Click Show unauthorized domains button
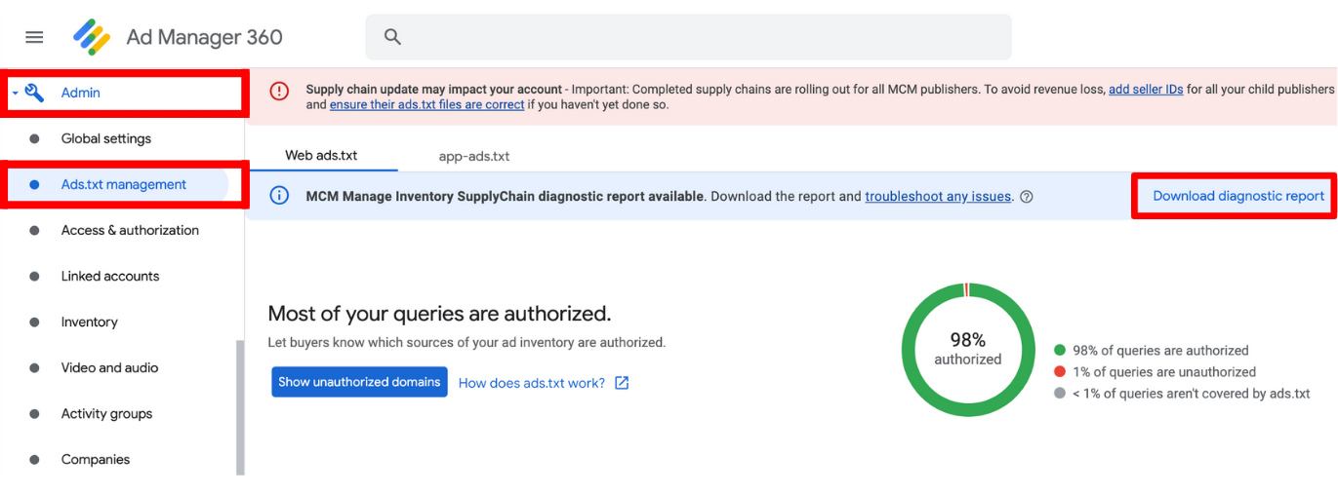Viewport: 1338px width, 494px height. tap(359, 382)
